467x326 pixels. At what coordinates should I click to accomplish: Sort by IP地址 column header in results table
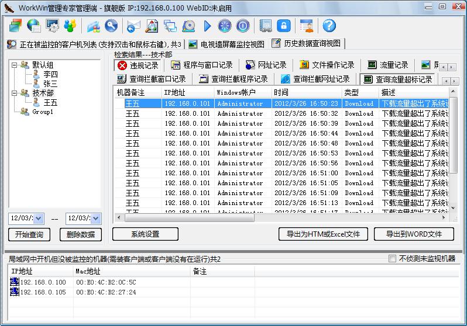pyautogui.click(x=188, y=92)
